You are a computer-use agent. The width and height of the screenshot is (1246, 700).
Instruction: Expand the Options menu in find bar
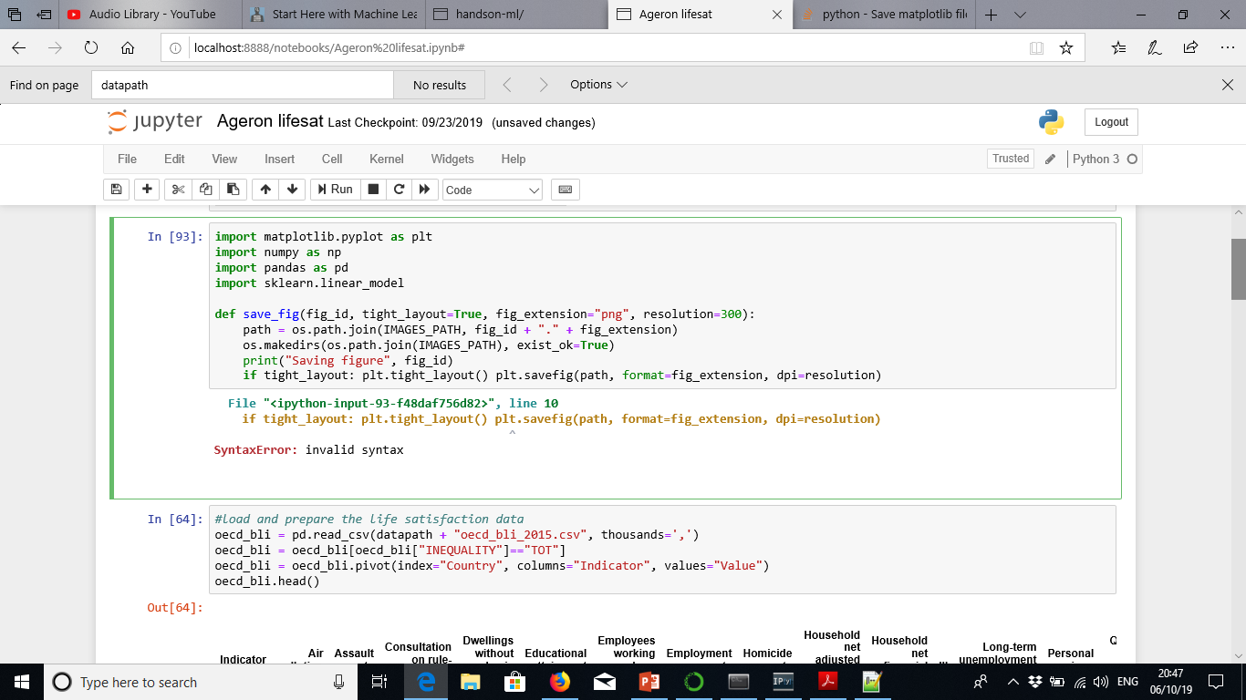pyautogui.click(x=598, y=84)
